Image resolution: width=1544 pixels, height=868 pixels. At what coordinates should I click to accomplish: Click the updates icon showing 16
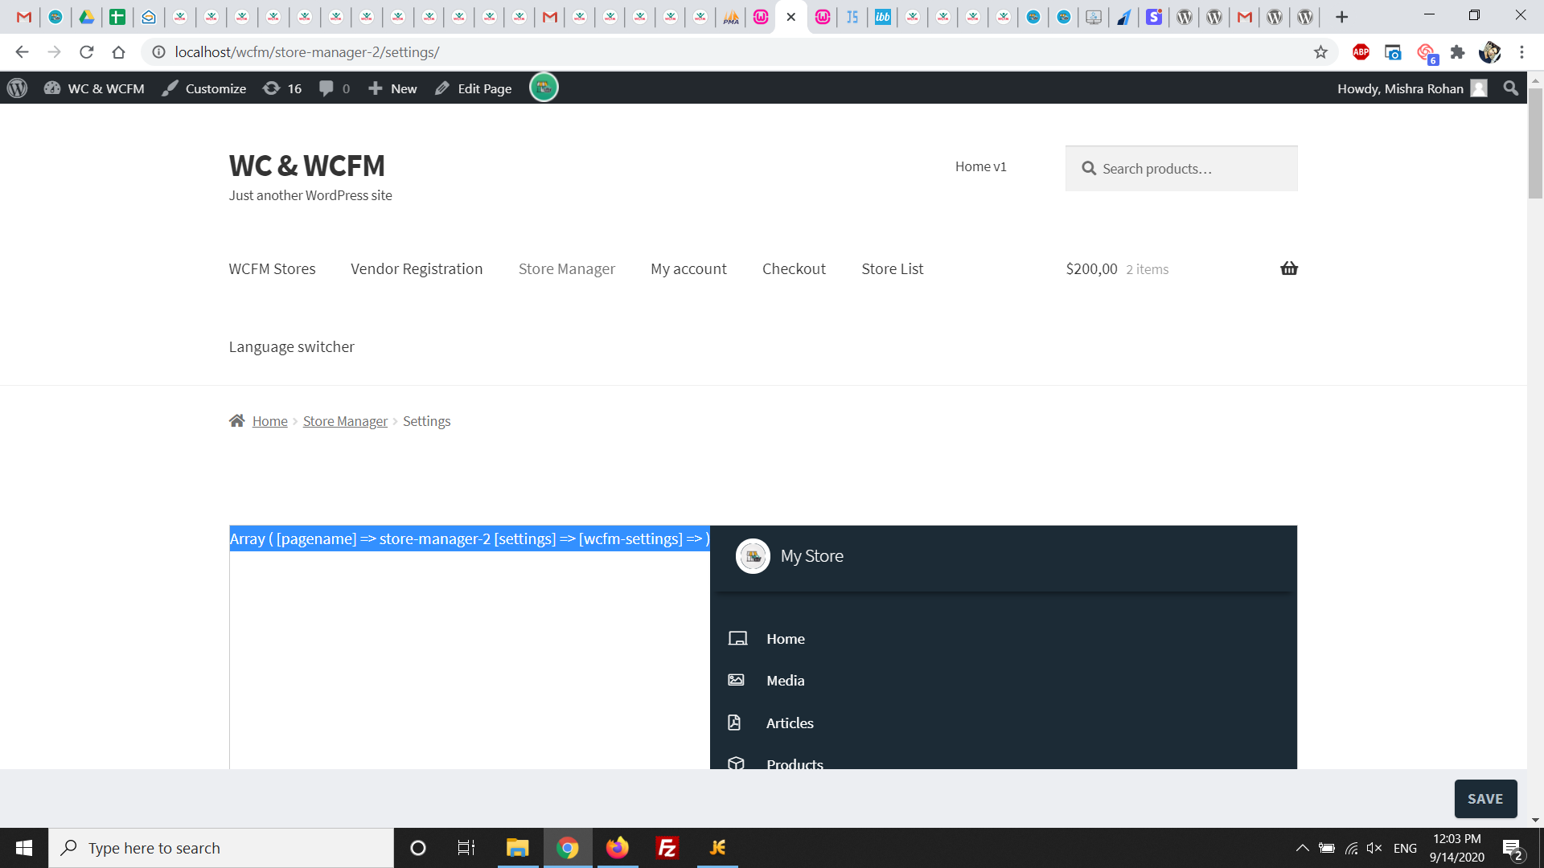click(282, 88)
